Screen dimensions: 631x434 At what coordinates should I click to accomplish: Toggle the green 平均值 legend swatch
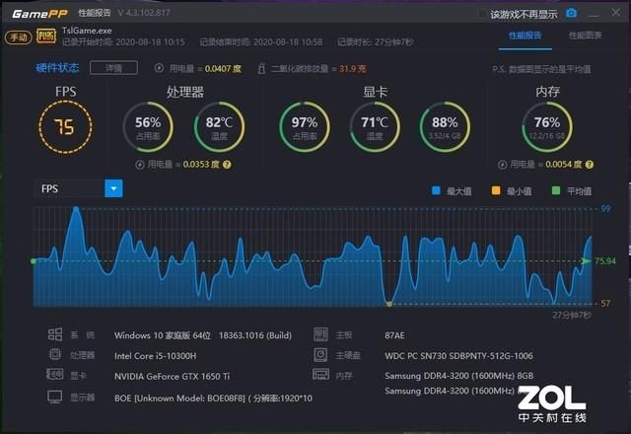click(x=556, y=190)
